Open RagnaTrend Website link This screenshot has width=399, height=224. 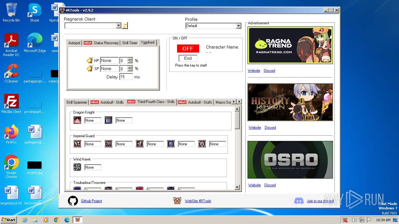[x=254, y=71]
